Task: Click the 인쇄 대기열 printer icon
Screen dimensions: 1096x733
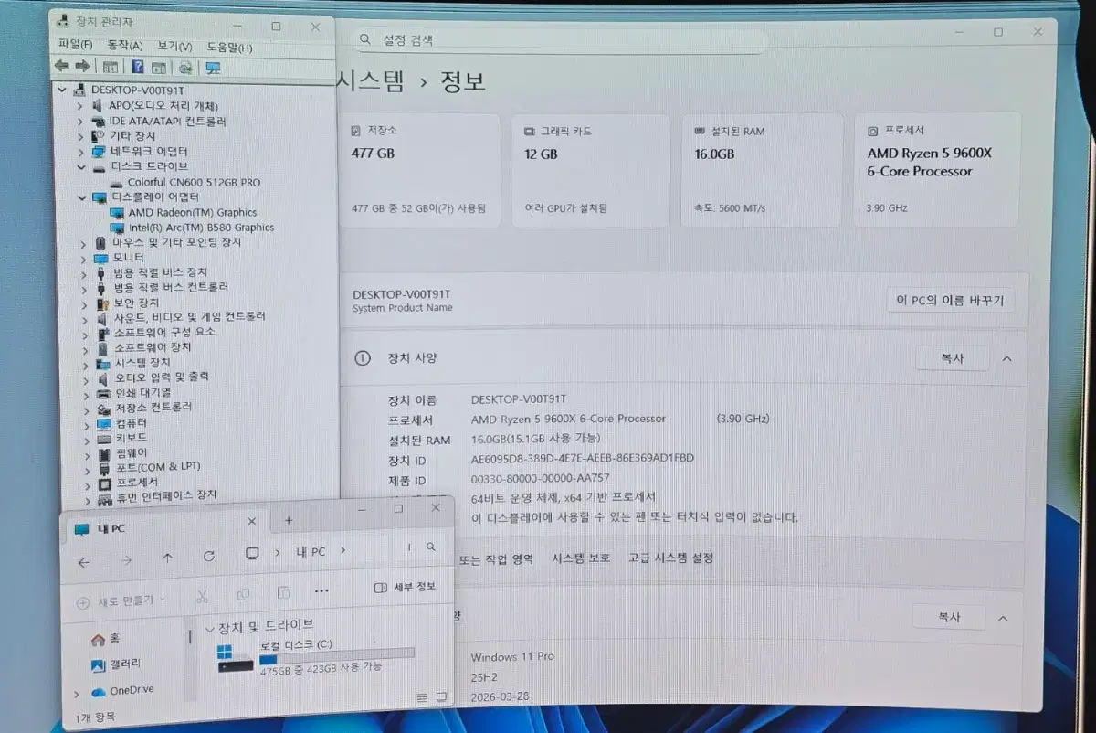Action: tap(104, 393)
